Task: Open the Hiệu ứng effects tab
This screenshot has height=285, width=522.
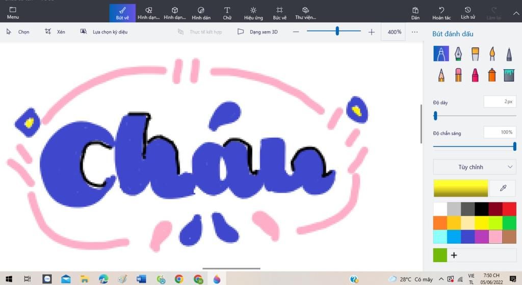Action: 253,13
